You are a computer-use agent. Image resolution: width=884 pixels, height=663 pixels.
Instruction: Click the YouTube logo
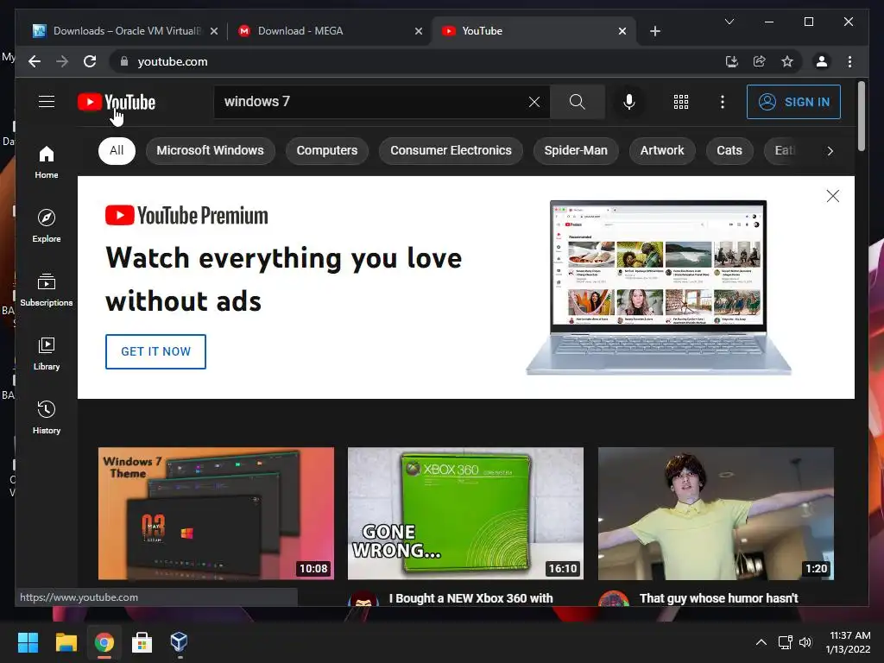coord(117,102)
